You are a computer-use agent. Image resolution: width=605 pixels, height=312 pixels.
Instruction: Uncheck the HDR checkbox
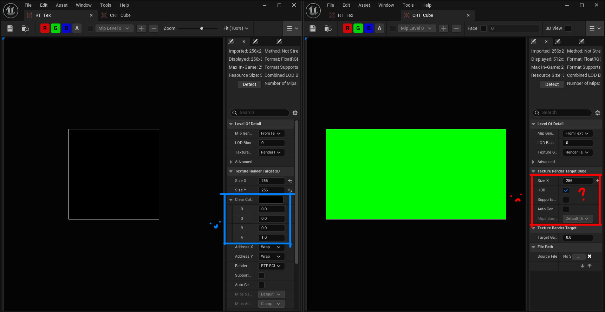pyautogui.click(x=566, y=190)
